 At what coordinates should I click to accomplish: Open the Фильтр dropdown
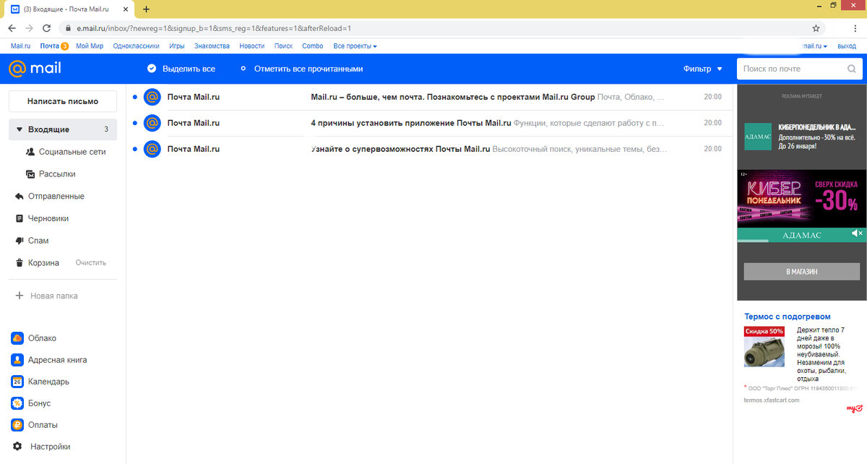point(702,69)
